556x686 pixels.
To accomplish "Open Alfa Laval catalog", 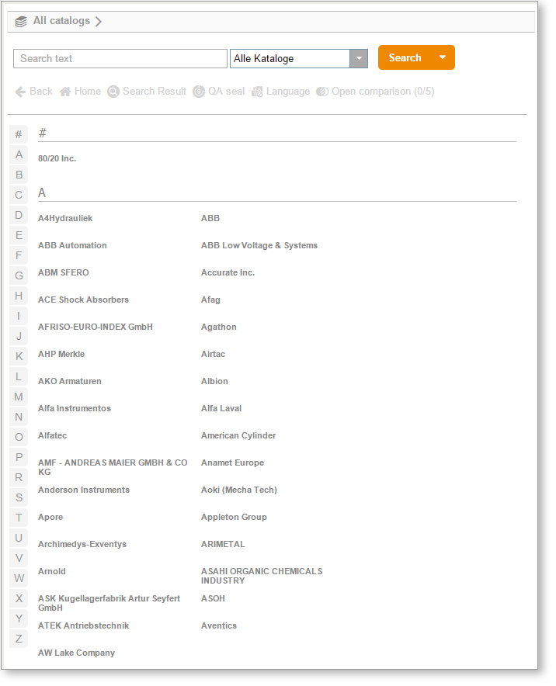I will tap(221, 408).
